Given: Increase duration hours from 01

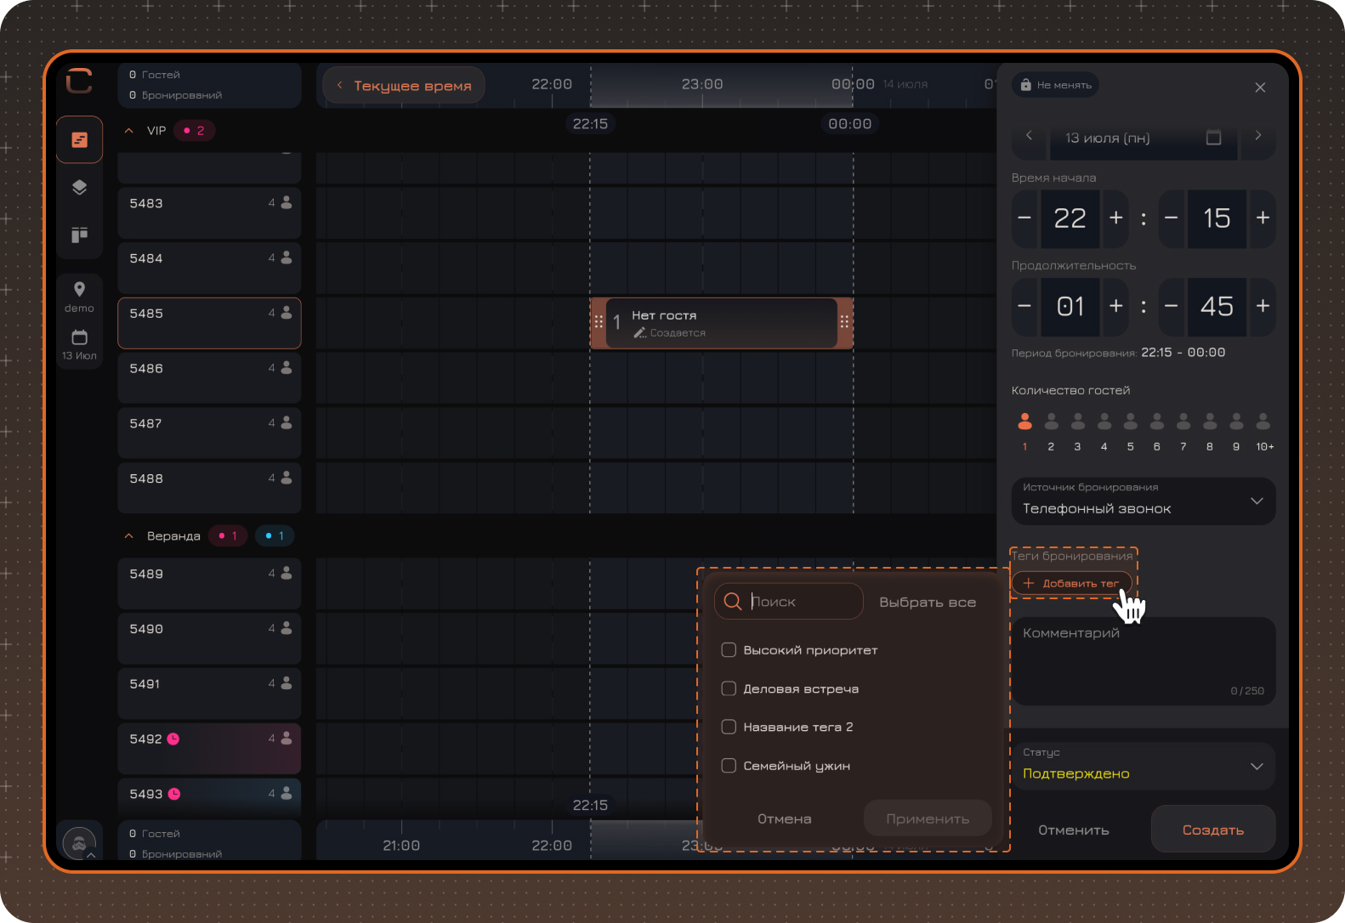Looking at the screenshot, I should coord(1116,306).
